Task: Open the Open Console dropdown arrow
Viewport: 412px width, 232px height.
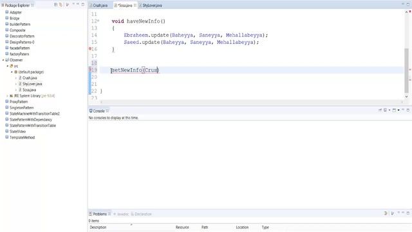Action: pos(398,110)
